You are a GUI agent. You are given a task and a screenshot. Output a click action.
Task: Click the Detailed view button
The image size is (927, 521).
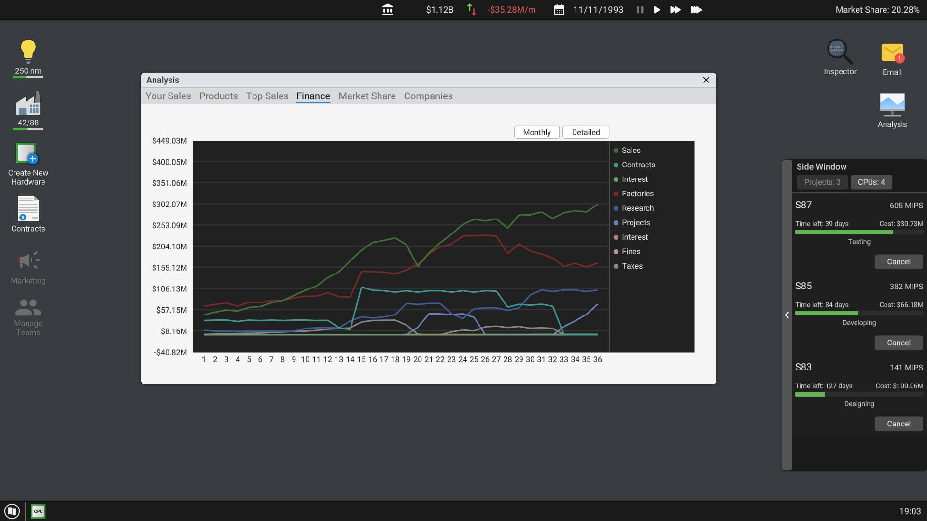(585, 132)
